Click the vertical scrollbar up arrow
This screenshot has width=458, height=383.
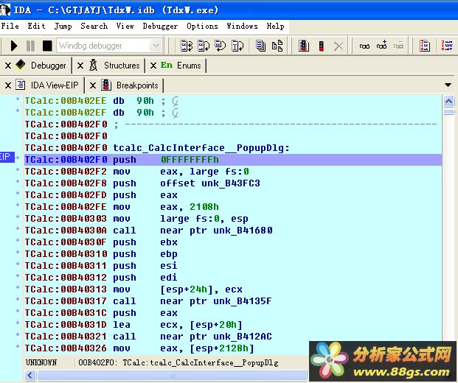click(x=448, y=102)
